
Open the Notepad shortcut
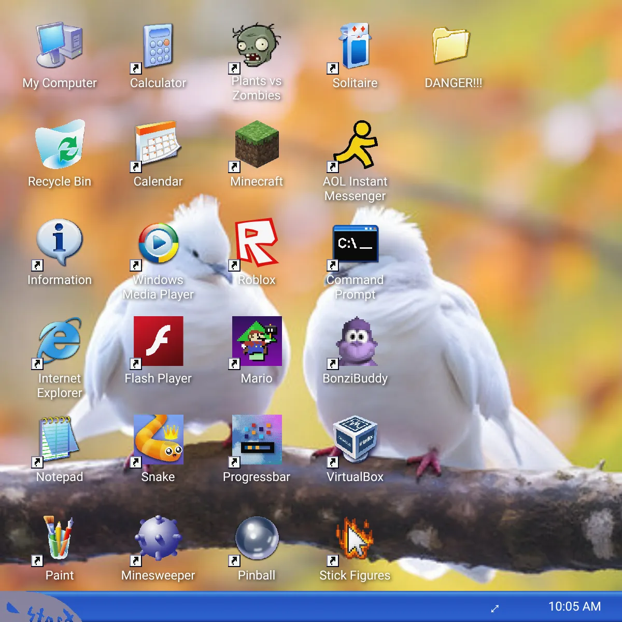tap(60, 440)
